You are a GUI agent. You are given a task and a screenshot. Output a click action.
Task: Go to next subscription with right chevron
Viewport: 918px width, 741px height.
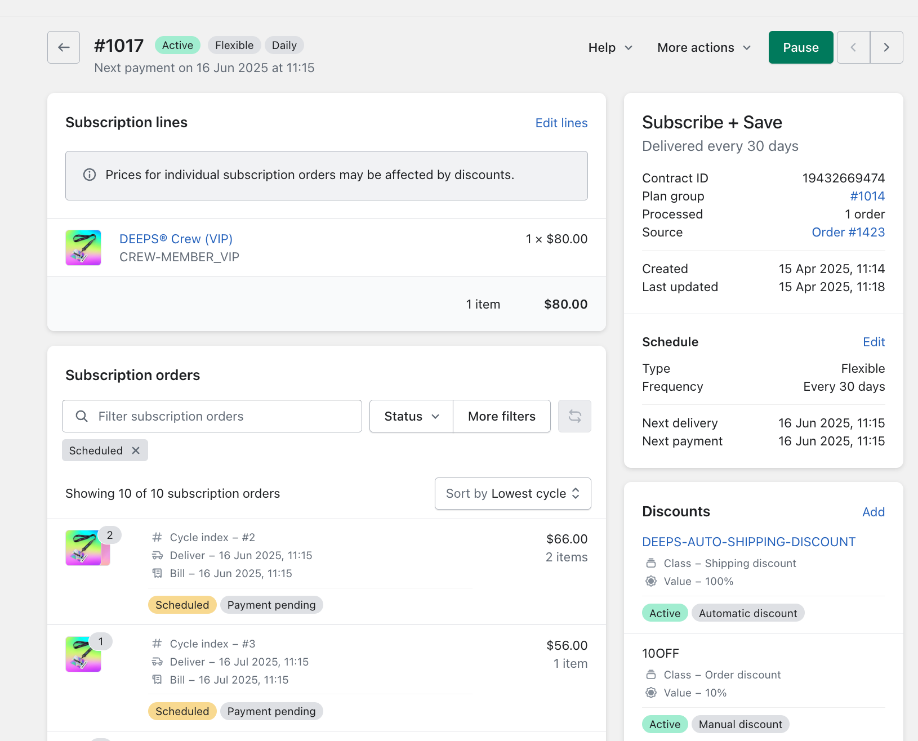click(886, 47)
